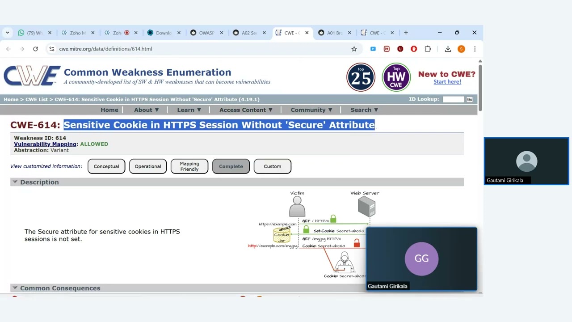Switch to the Download tab
The height and width of the screenshot is (322, 572).
point(160,33)
